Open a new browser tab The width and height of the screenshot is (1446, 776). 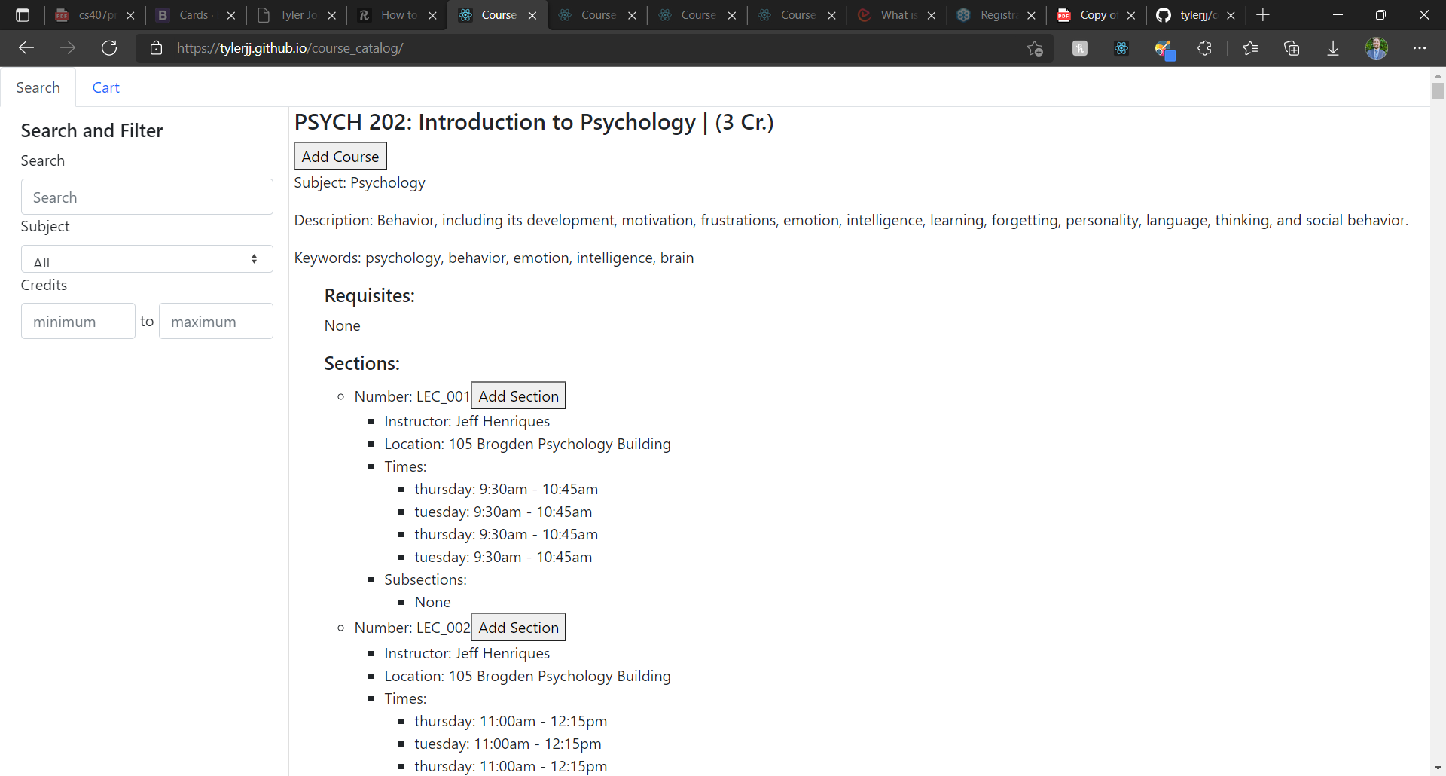click(x=1263, y=15)
